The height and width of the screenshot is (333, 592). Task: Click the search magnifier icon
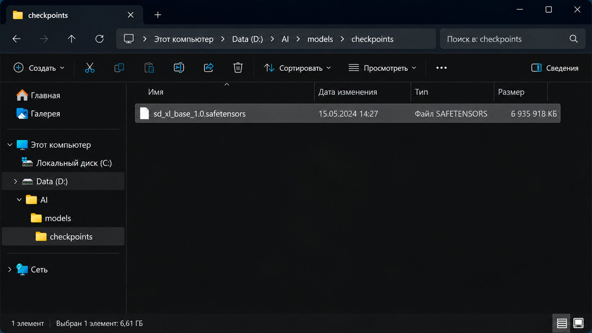573,39
